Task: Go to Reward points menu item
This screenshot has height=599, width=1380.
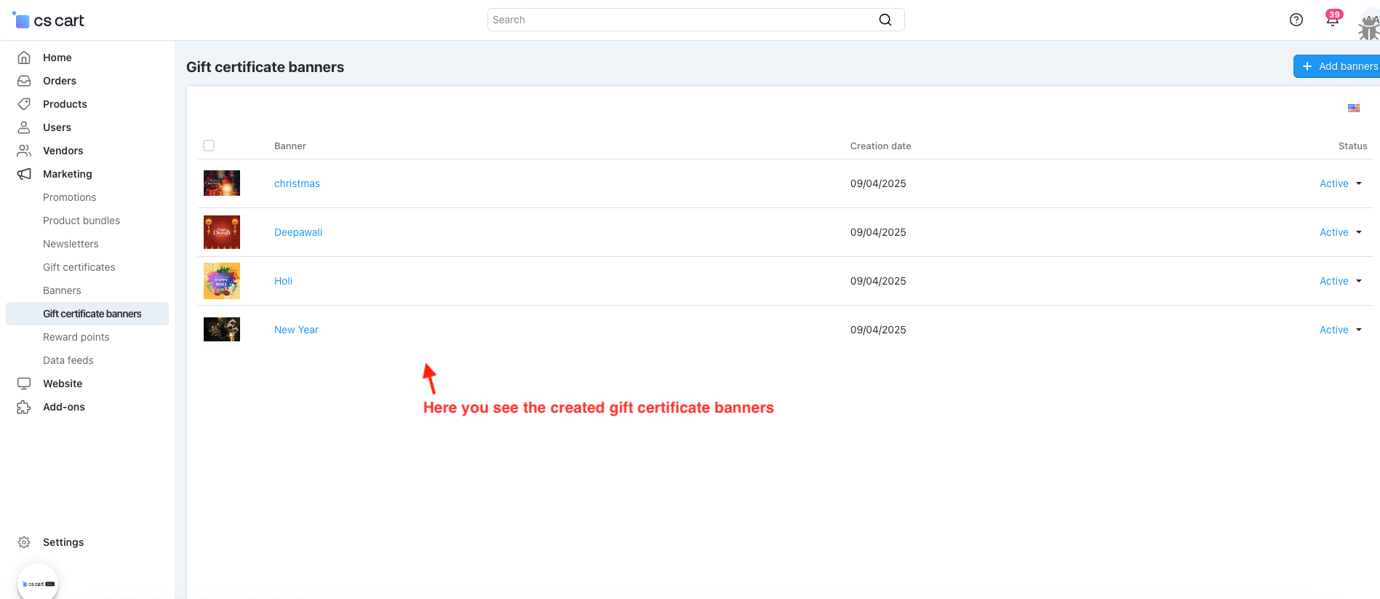Action: (x=76, y=337)
